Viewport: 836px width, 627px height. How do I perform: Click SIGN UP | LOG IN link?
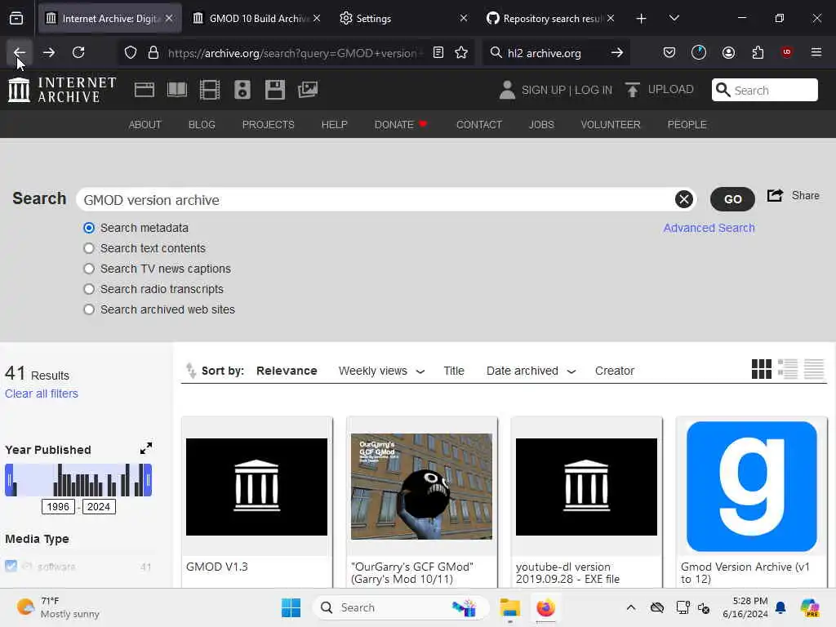click(567, 90)
